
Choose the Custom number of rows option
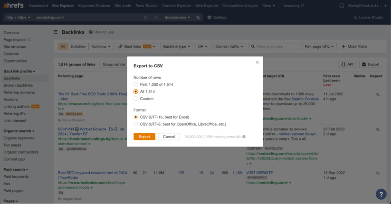pos(136,99)
